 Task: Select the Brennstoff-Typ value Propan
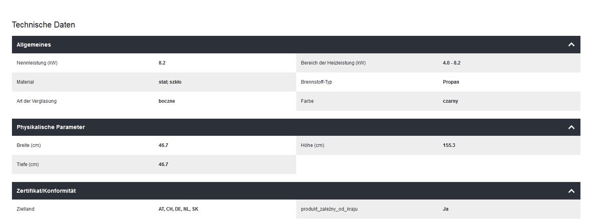(451, 82)
